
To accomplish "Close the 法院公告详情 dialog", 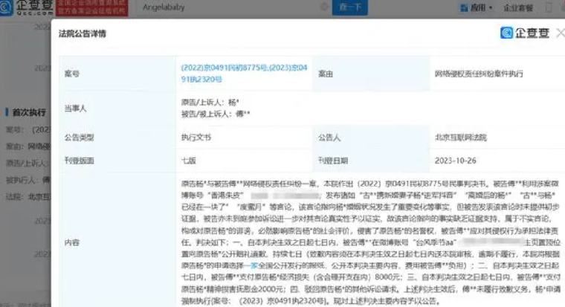I will 561,33.
